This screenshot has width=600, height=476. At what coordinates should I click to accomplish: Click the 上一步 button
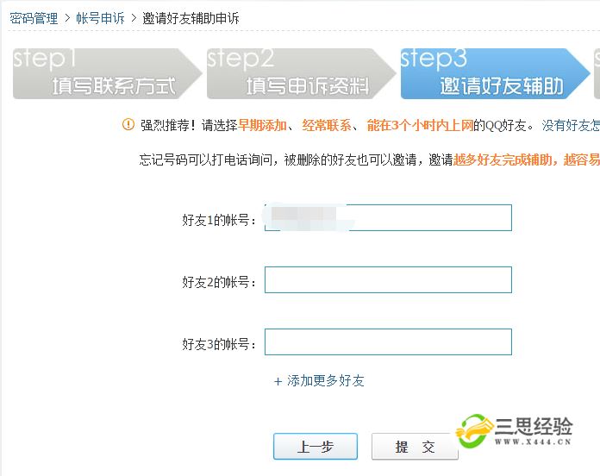tap(316, 446)
